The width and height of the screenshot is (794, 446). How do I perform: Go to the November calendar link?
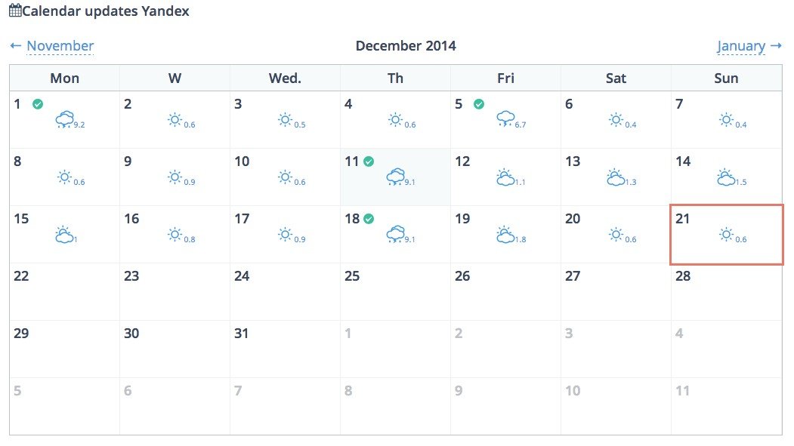tap(60, 46)
